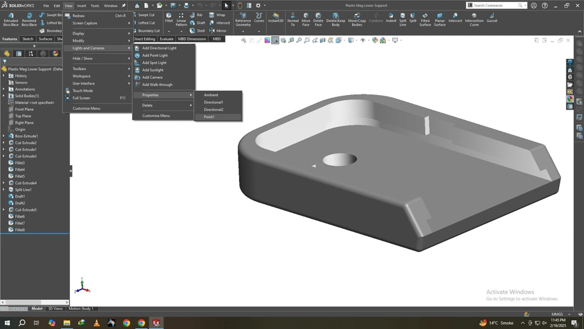Click Customize Menu in the lights submenu
Screen dimensions: 584x329
[x=156, y=116]
